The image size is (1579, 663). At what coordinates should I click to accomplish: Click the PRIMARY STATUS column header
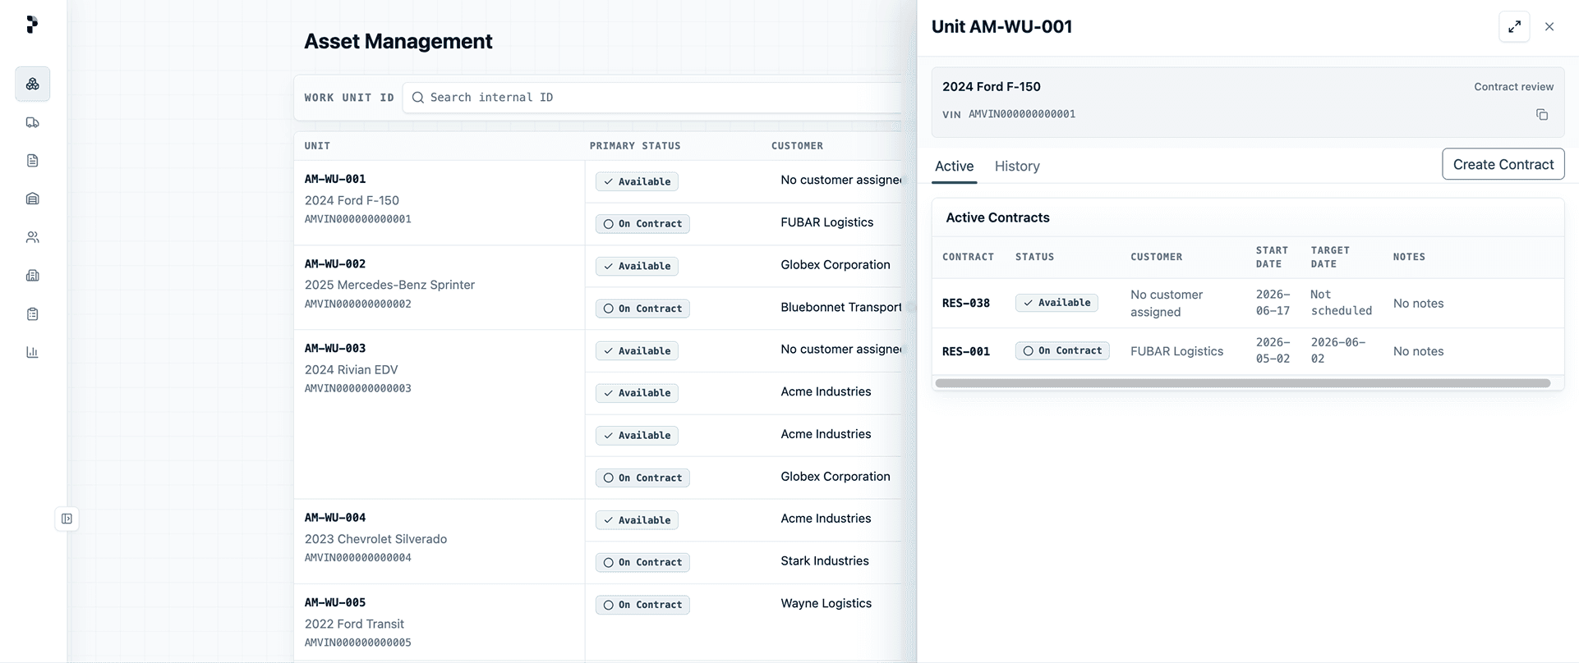pos(635,146)
